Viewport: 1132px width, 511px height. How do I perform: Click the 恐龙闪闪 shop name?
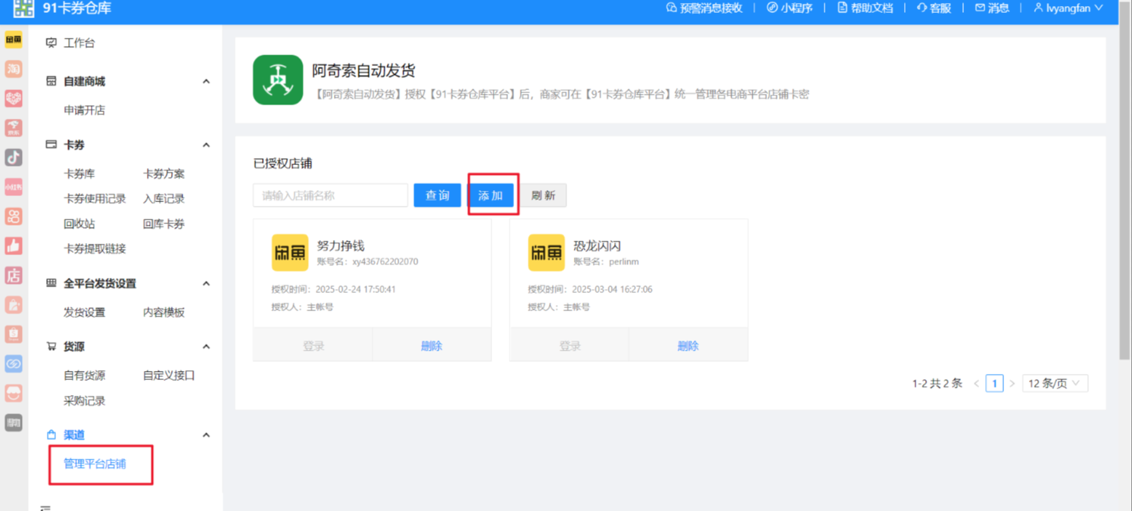pyautogui.click(x=597, y=246)
